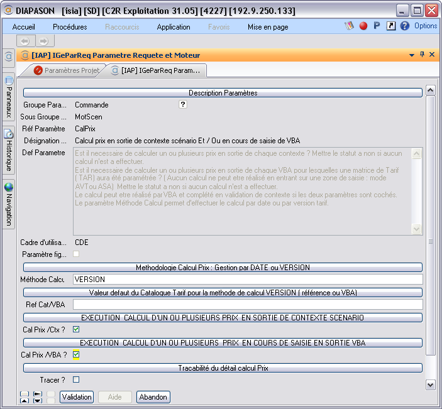Click the Validation button
Image resolution: width=442 pixels, height=409 pixels.
pos(77,397)
